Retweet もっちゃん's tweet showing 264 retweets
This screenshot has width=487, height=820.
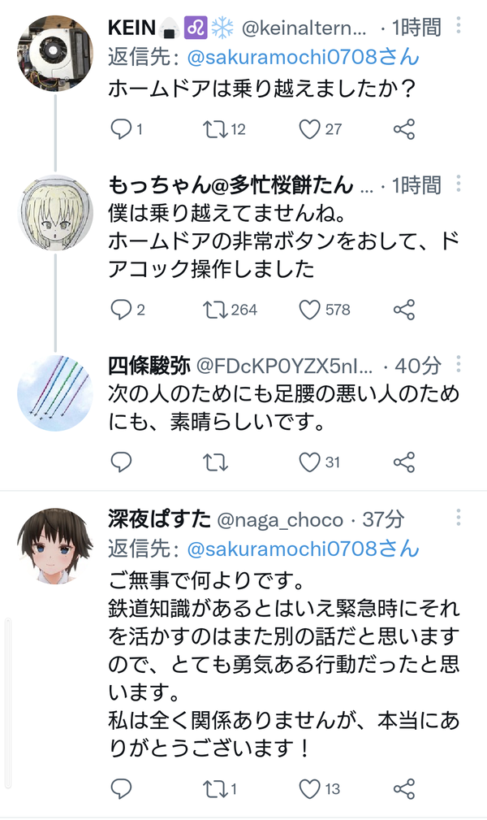coord(215,310)
